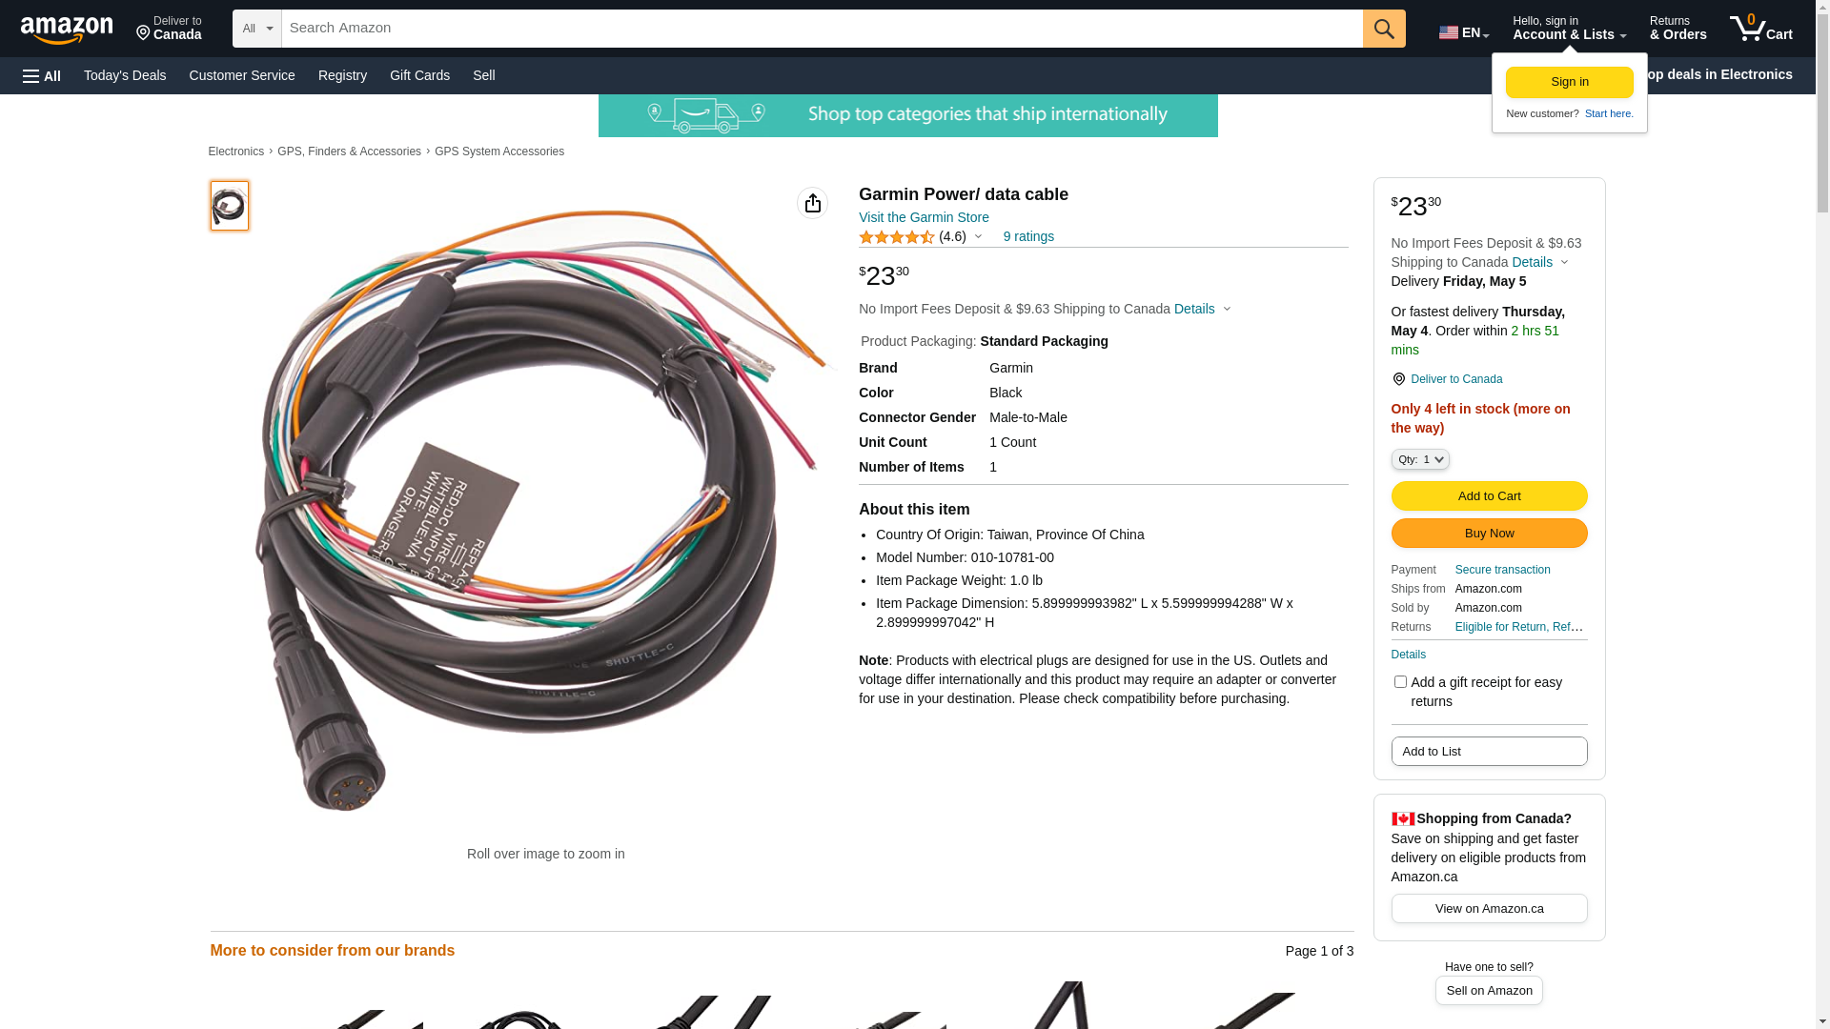
Task: Visit the Garmin Store link
Action: coord(924,217)
